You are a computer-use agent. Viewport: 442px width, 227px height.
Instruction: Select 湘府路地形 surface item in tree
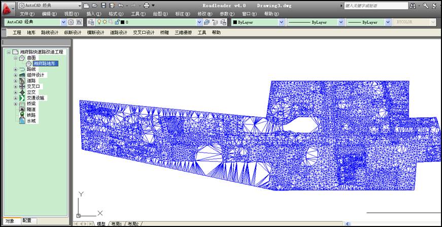(x=46, y=63)
